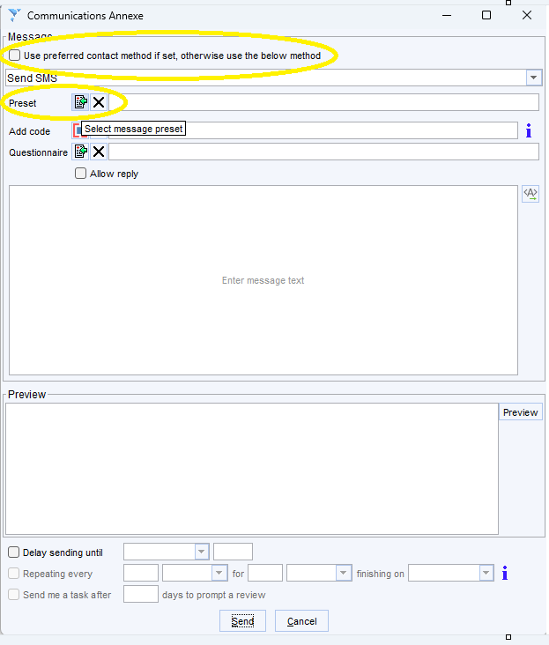The image size is (549, 645).
Task: Toggle Send me a task after checkbox
Action: coord(13,595)
